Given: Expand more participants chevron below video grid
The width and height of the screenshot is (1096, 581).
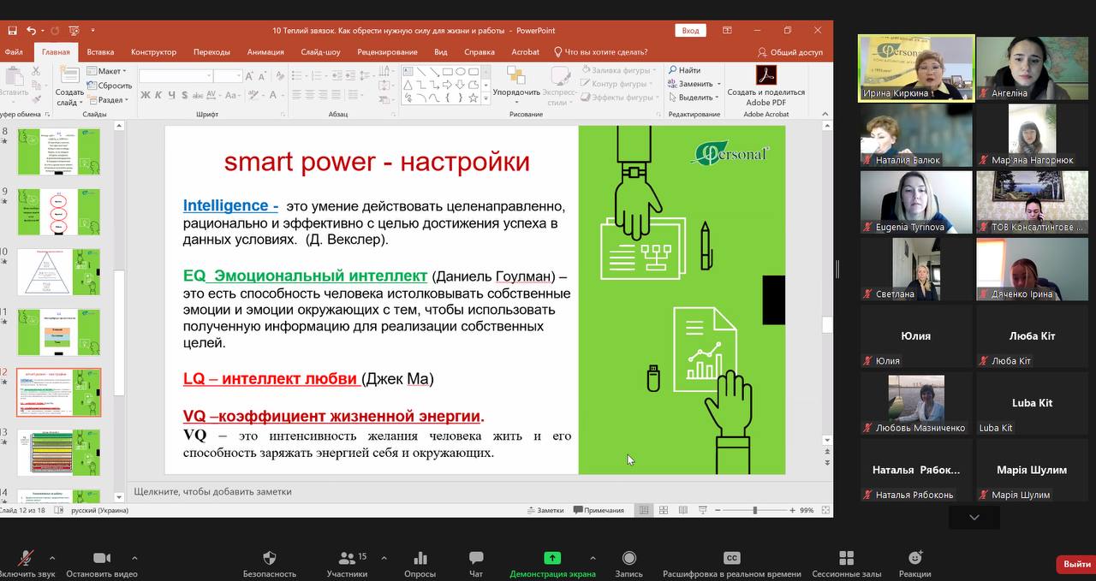Looking at the screenshot, I should (x=974, y=518).
